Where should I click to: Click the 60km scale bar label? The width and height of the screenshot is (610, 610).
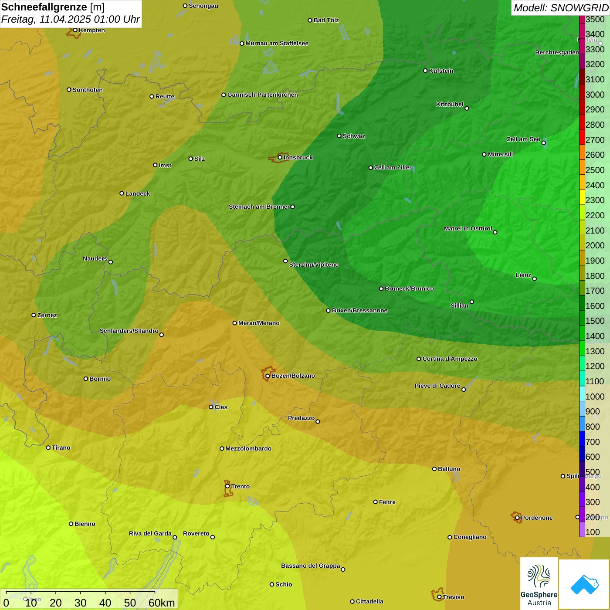coord(162,603)
